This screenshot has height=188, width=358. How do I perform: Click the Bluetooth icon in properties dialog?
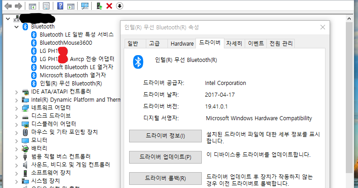point(138,62)
